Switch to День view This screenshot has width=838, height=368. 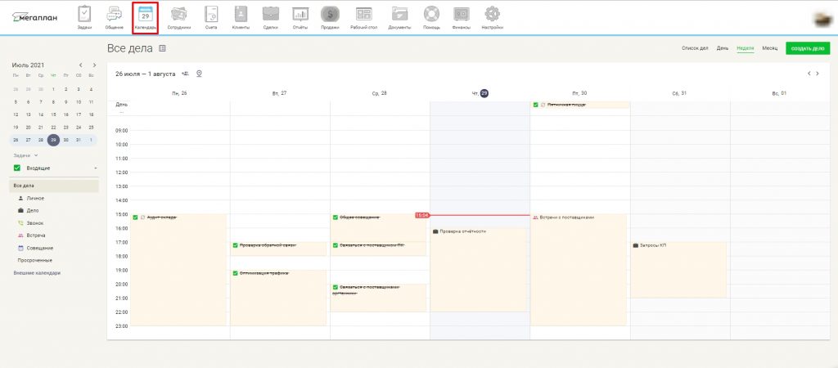click(723, 48)
